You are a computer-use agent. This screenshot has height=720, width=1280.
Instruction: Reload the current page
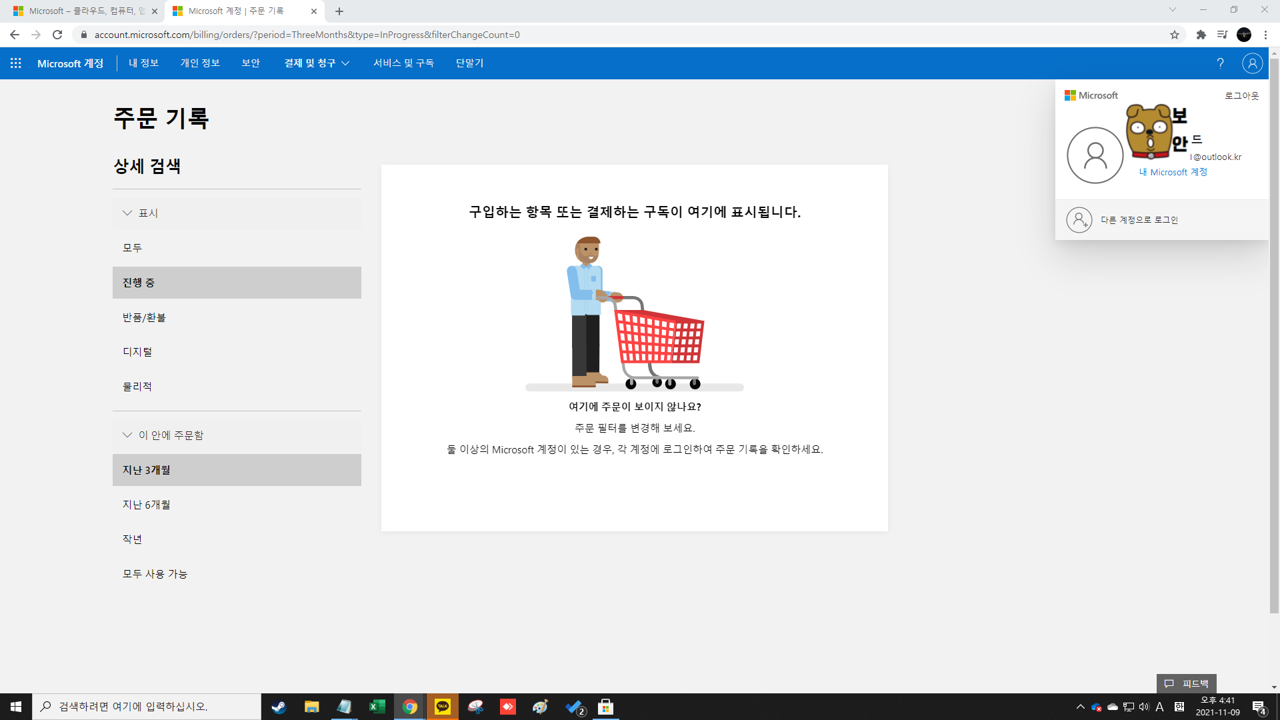(x=57, y=35)
